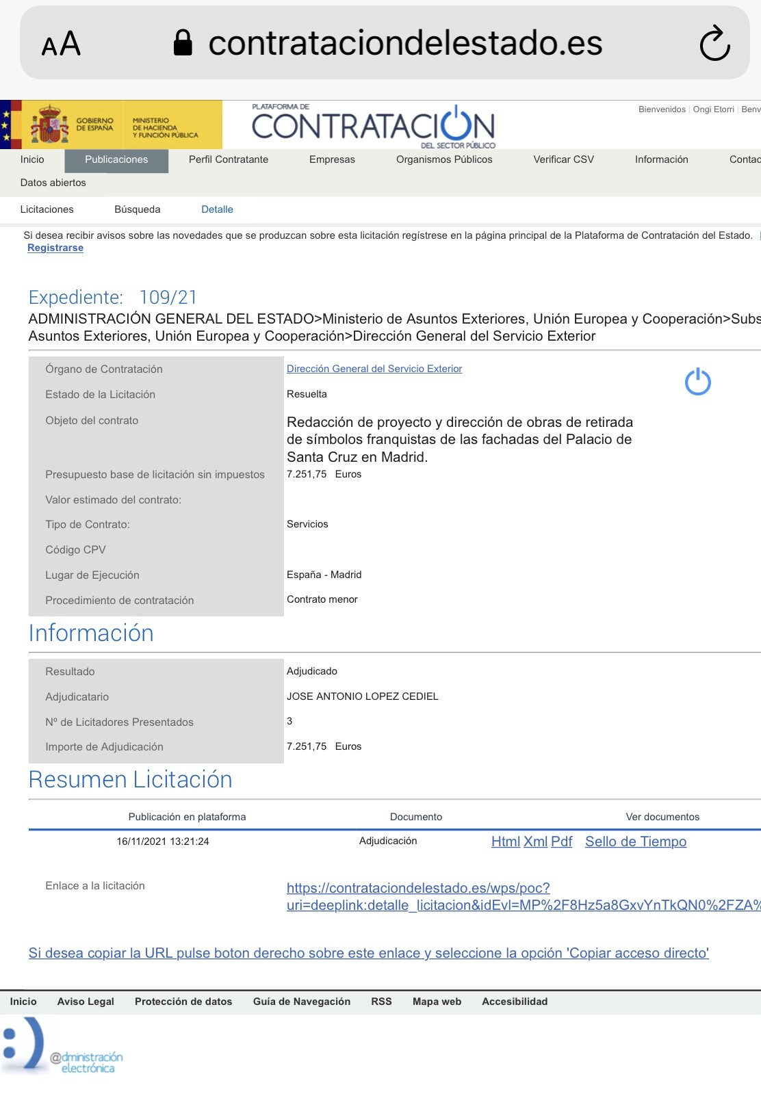Click the Registrarse link

55,248
